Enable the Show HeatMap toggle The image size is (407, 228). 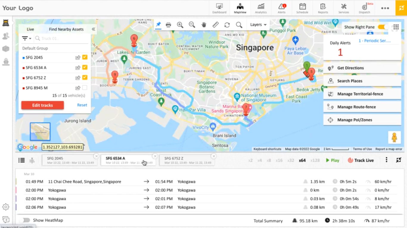pyautogui.click(x=26, y=220)
